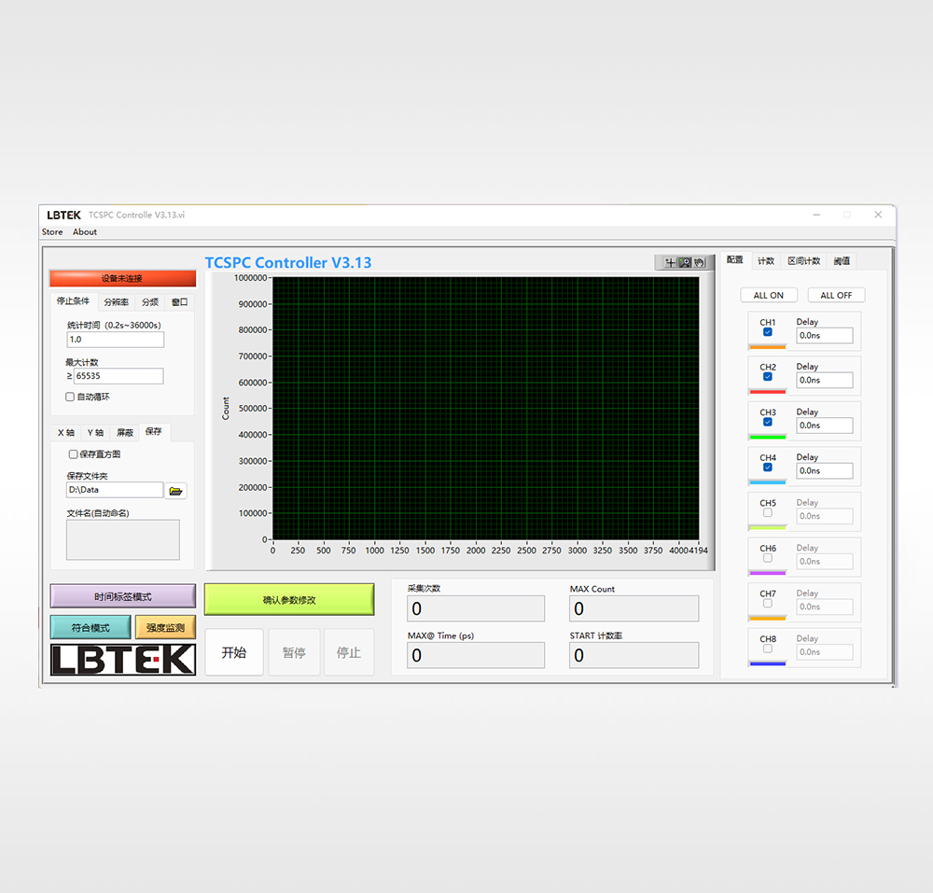Uncheck the CH1 channel checkbox
The width and height of the screenshot is (933, 893).
(x=768, y=332)
